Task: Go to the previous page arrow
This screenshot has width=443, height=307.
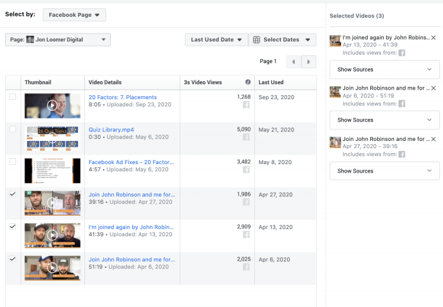Action: pyautogui.click(x=294, y=62)
